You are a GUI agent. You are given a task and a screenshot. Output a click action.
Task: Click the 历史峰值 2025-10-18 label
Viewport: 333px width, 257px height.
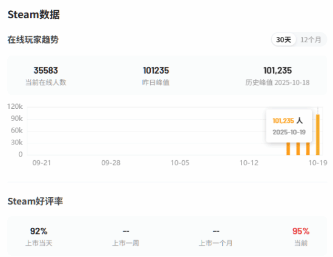tap(277, 82)
